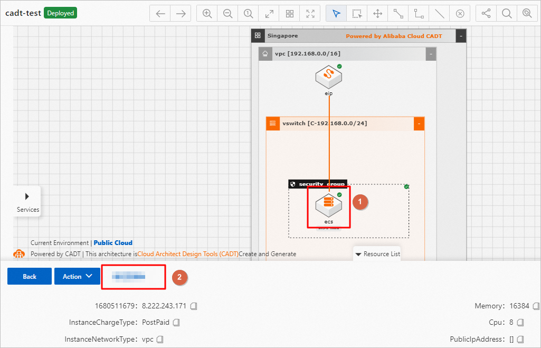Toggle the grid layout icon
This screenshot has width=541, height=348.
[290, 13]
